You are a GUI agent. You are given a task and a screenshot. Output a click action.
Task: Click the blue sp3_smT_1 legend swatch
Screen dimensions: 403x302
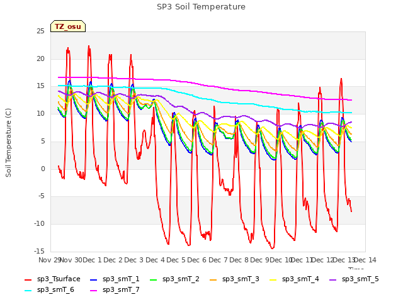pyautogui.click(x=94, y=279)
